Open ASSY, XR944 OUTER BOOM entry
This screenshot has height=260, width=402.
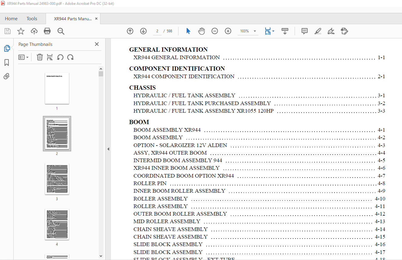(170, 153)
